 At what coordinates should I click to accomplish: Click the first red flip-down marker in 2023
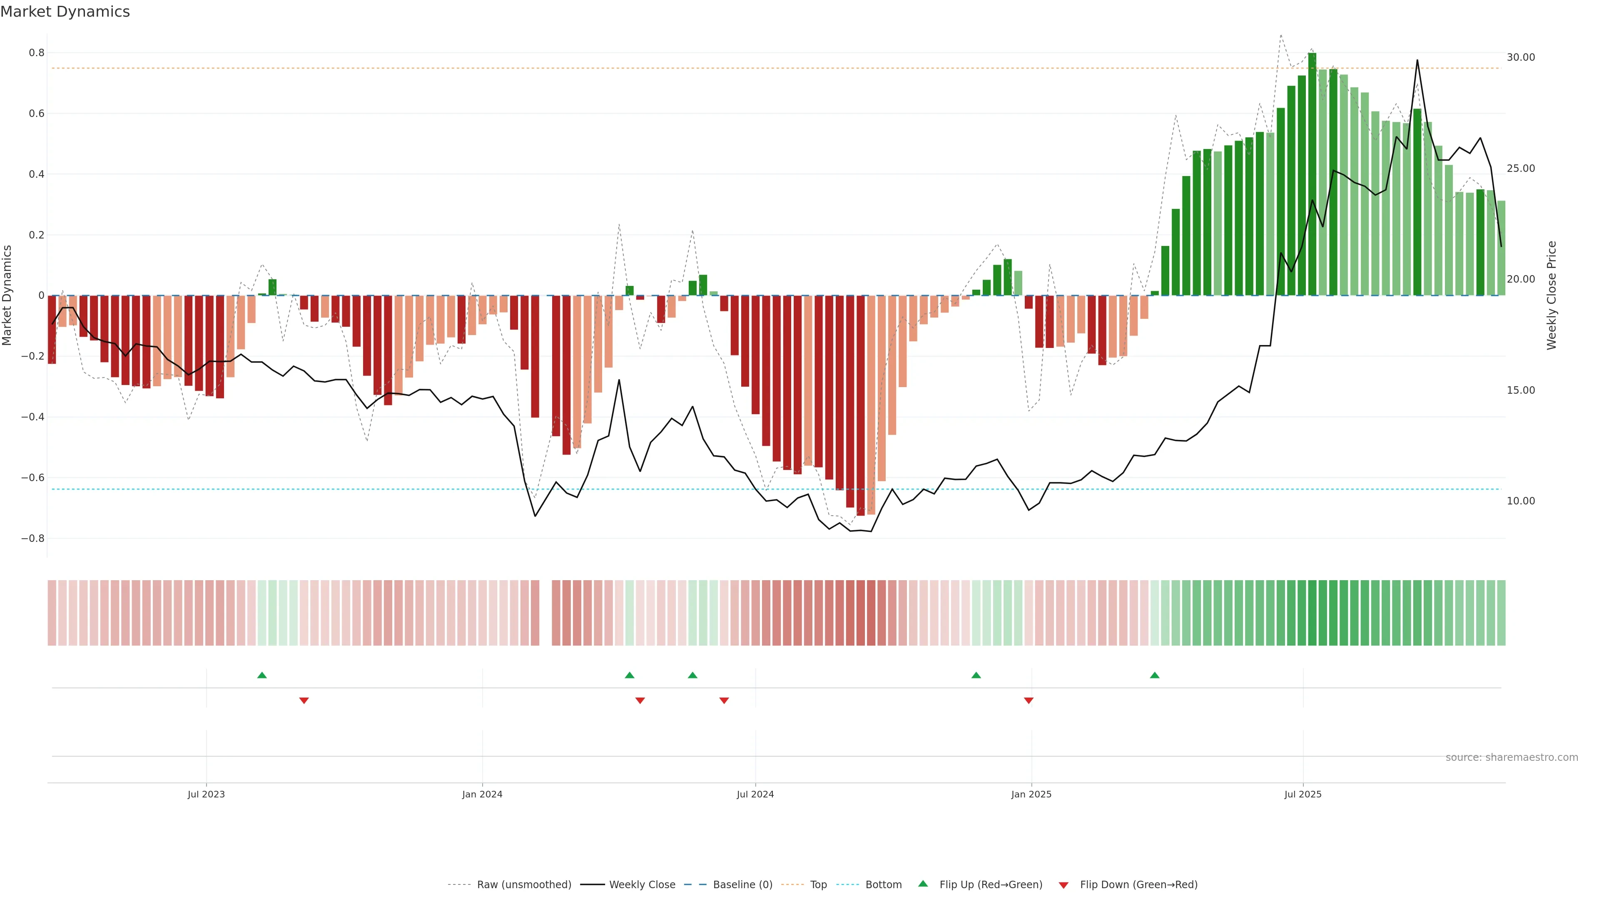[x=304, y=700]
